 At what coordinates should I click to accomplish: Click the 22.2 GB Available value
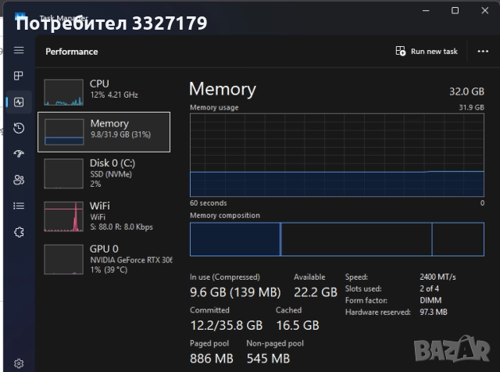coord(316,292)
